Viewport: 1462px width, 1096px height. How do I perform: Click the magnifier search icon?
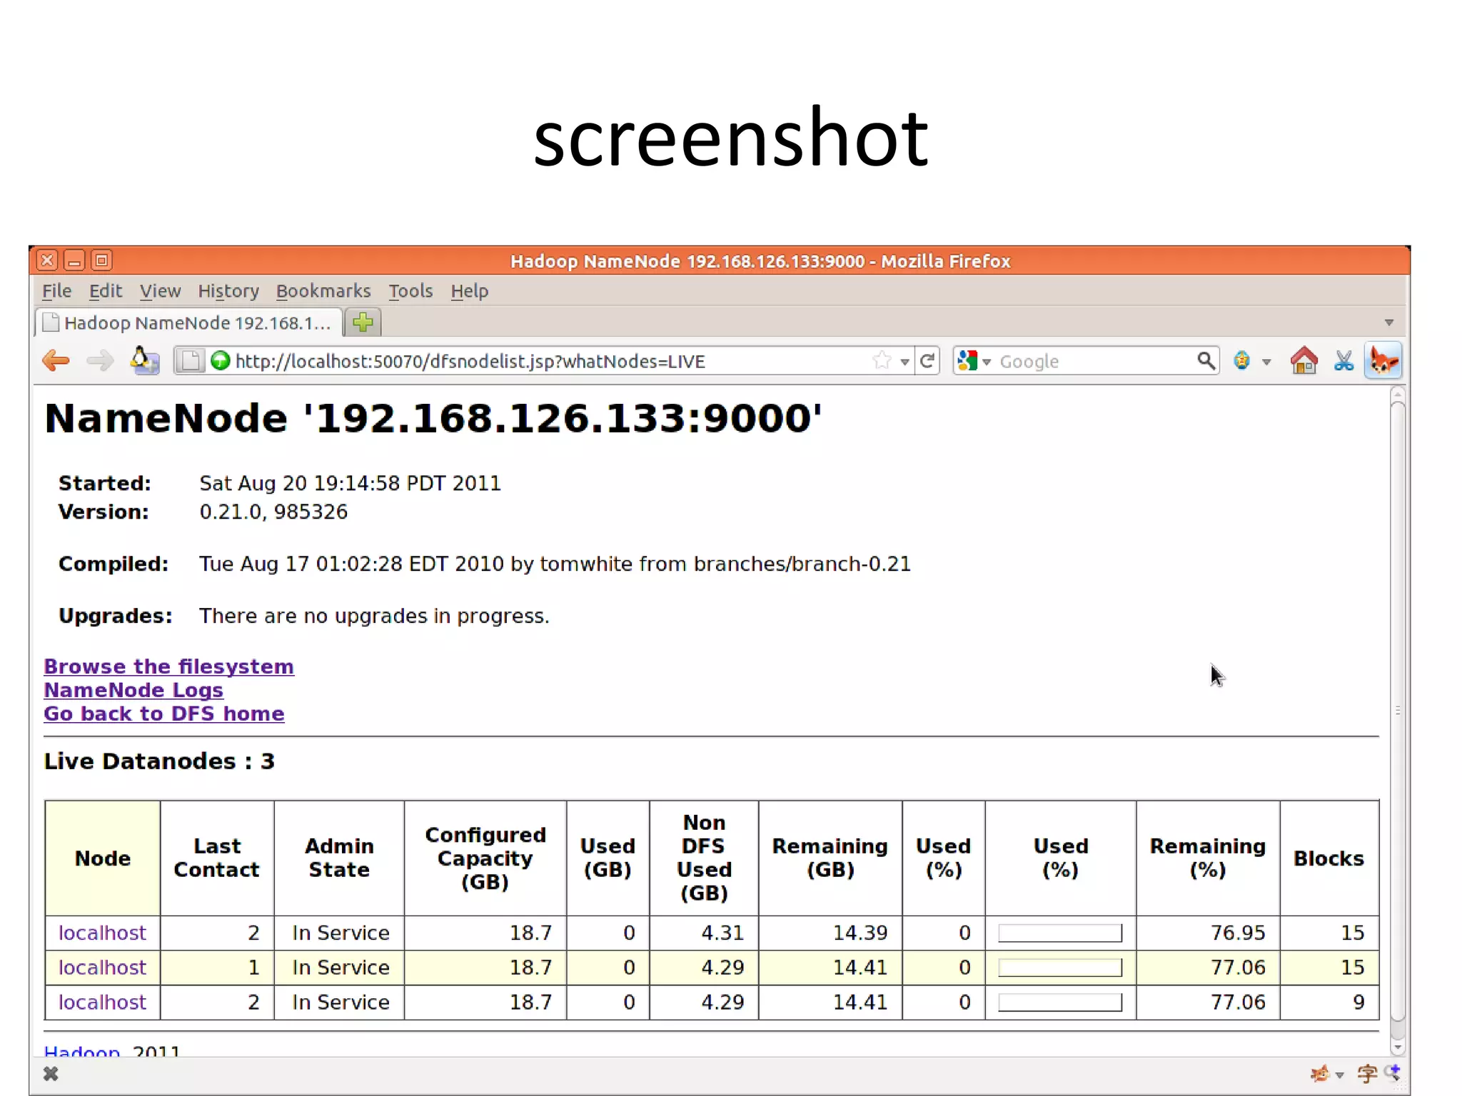1206,361
